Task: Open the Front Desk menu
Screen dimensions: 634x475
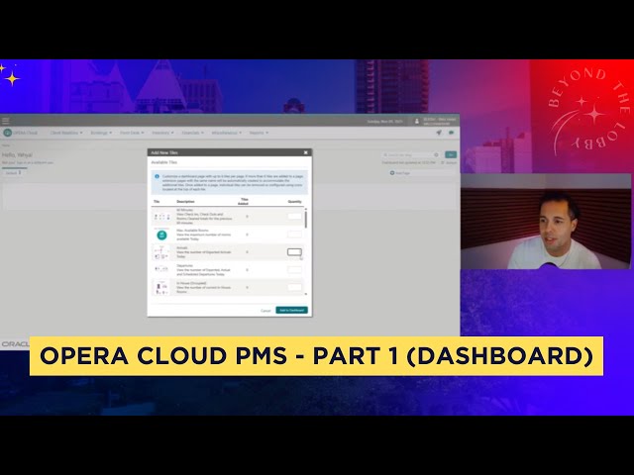Action: (x=132, y=133)
